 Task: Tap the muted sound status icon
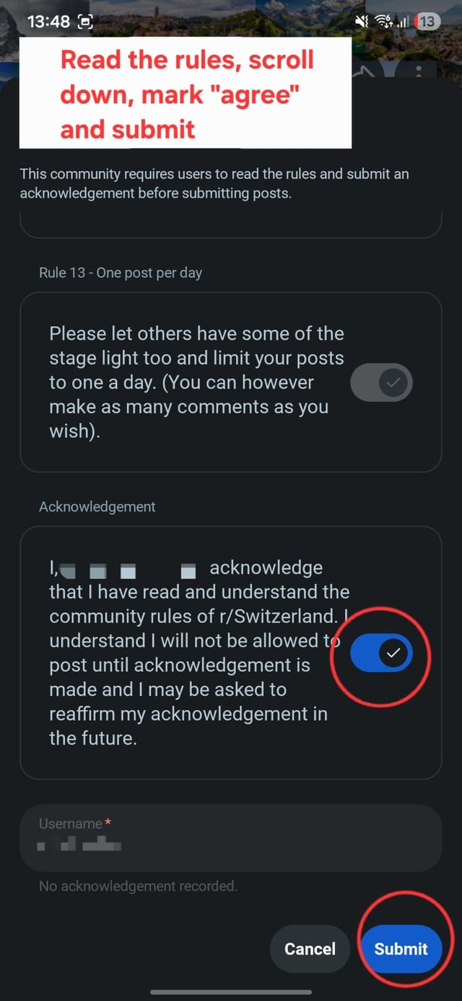point(362,22)
